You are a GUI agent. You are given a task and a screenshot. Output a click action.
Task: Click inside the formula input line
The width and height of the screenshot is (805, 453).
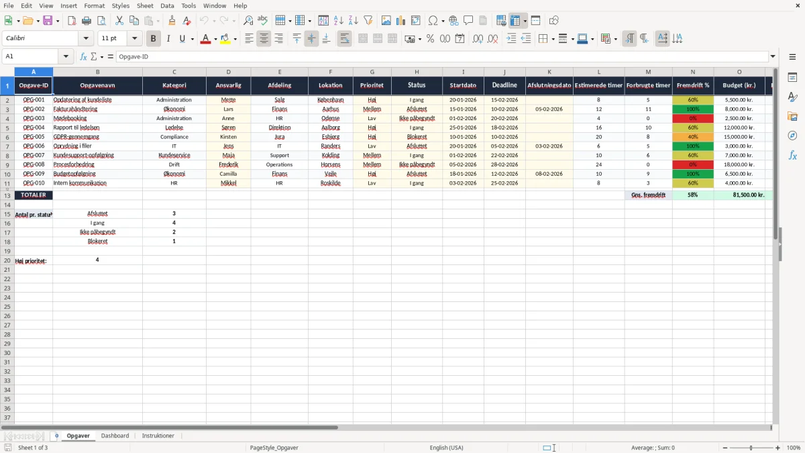(441, 56)
